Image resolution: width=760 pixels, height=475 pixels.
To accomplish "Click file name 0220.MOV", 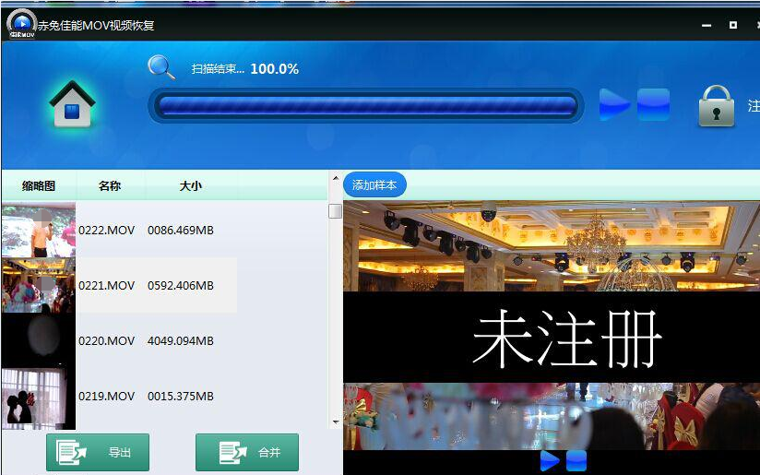I will (107, 340).
